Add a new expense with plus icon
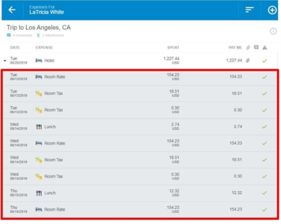The width and height of the screenshot is (281, 224). click(272, 10)
